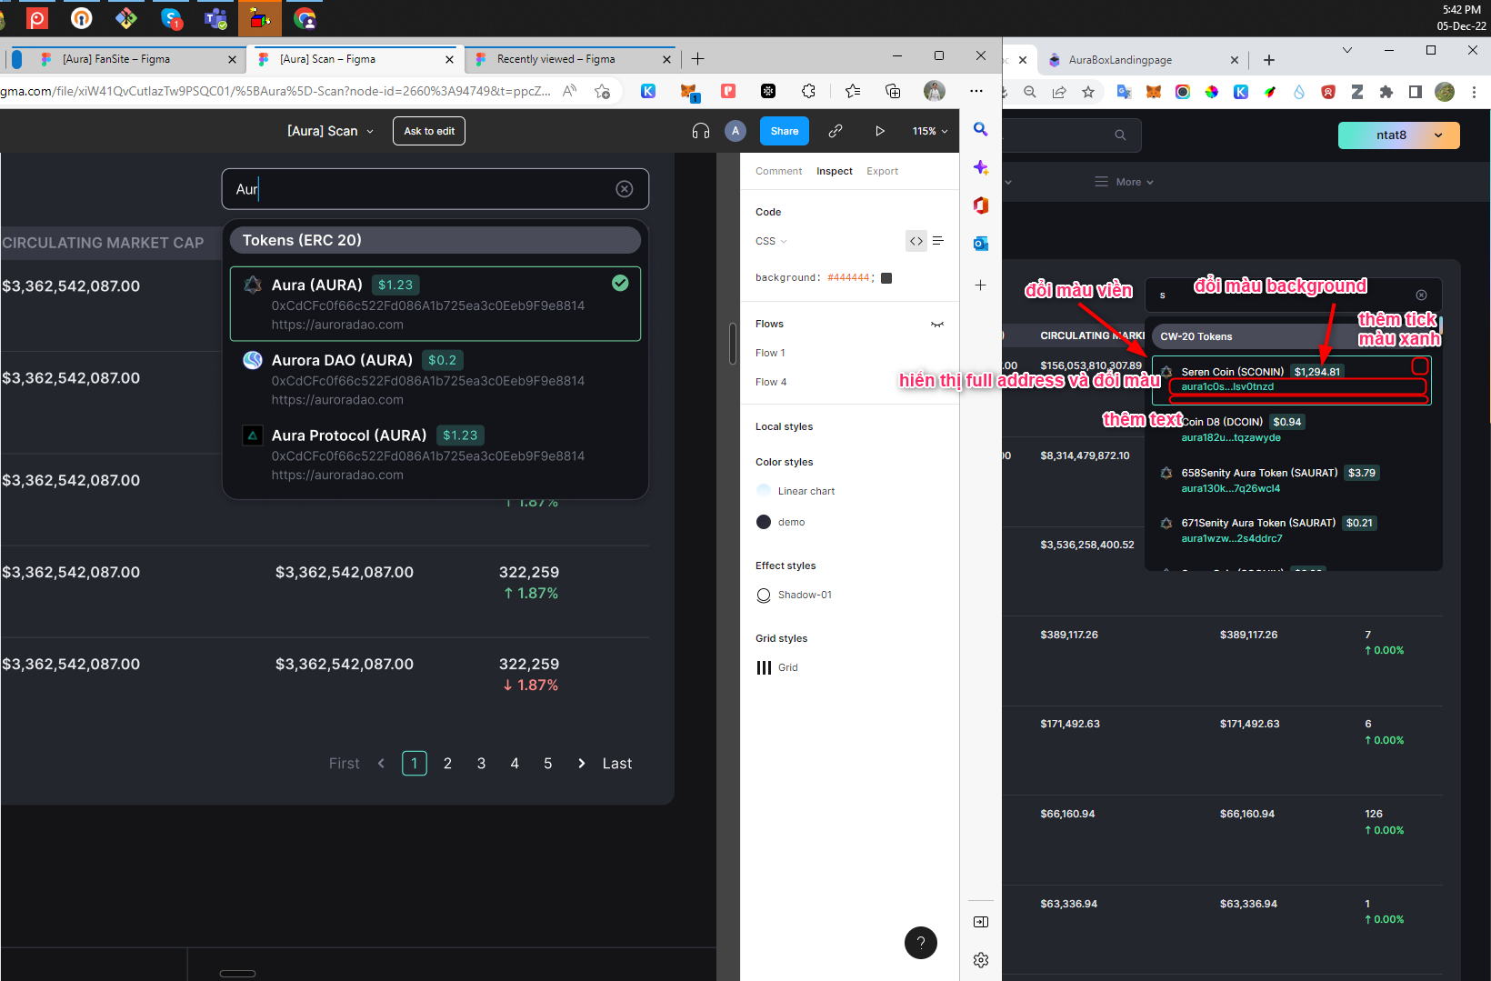1491x981 pixels.
Task: Click the First pagination link
Action: click(x=345, y=764)
